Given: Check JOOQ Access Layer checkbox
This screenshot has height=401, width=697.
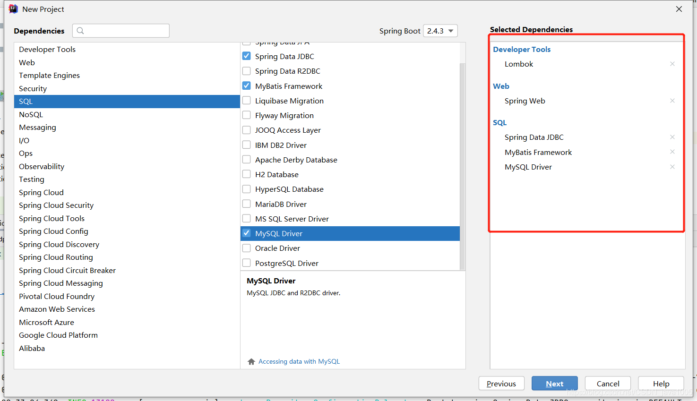Looking at the screenshot, I should click(x=247, y=130).
